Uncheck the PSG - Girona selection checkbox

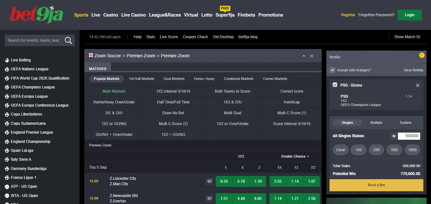tap(335, 85)
